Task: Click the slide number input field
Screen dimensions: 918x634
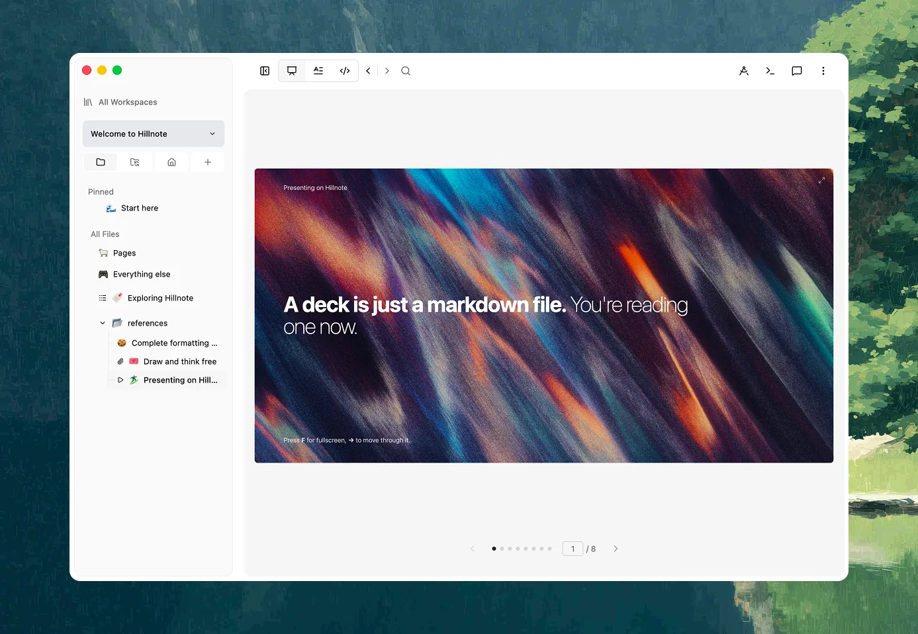Action: [x=573, y=549]
